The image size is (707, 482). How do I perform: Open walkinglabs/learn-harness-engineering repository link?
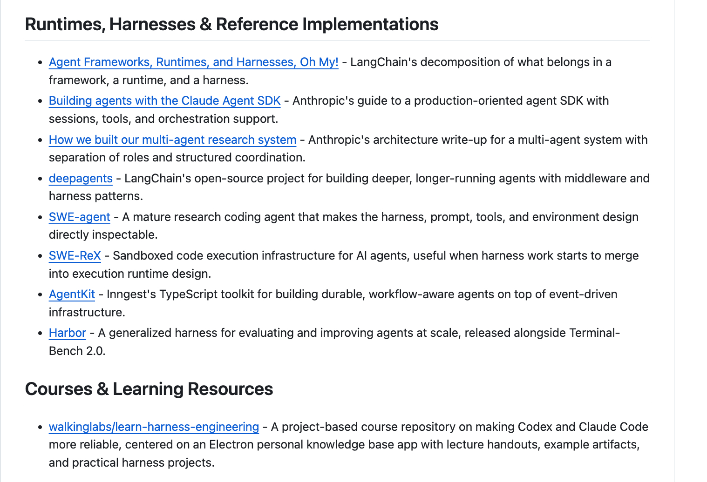(154, 427)
